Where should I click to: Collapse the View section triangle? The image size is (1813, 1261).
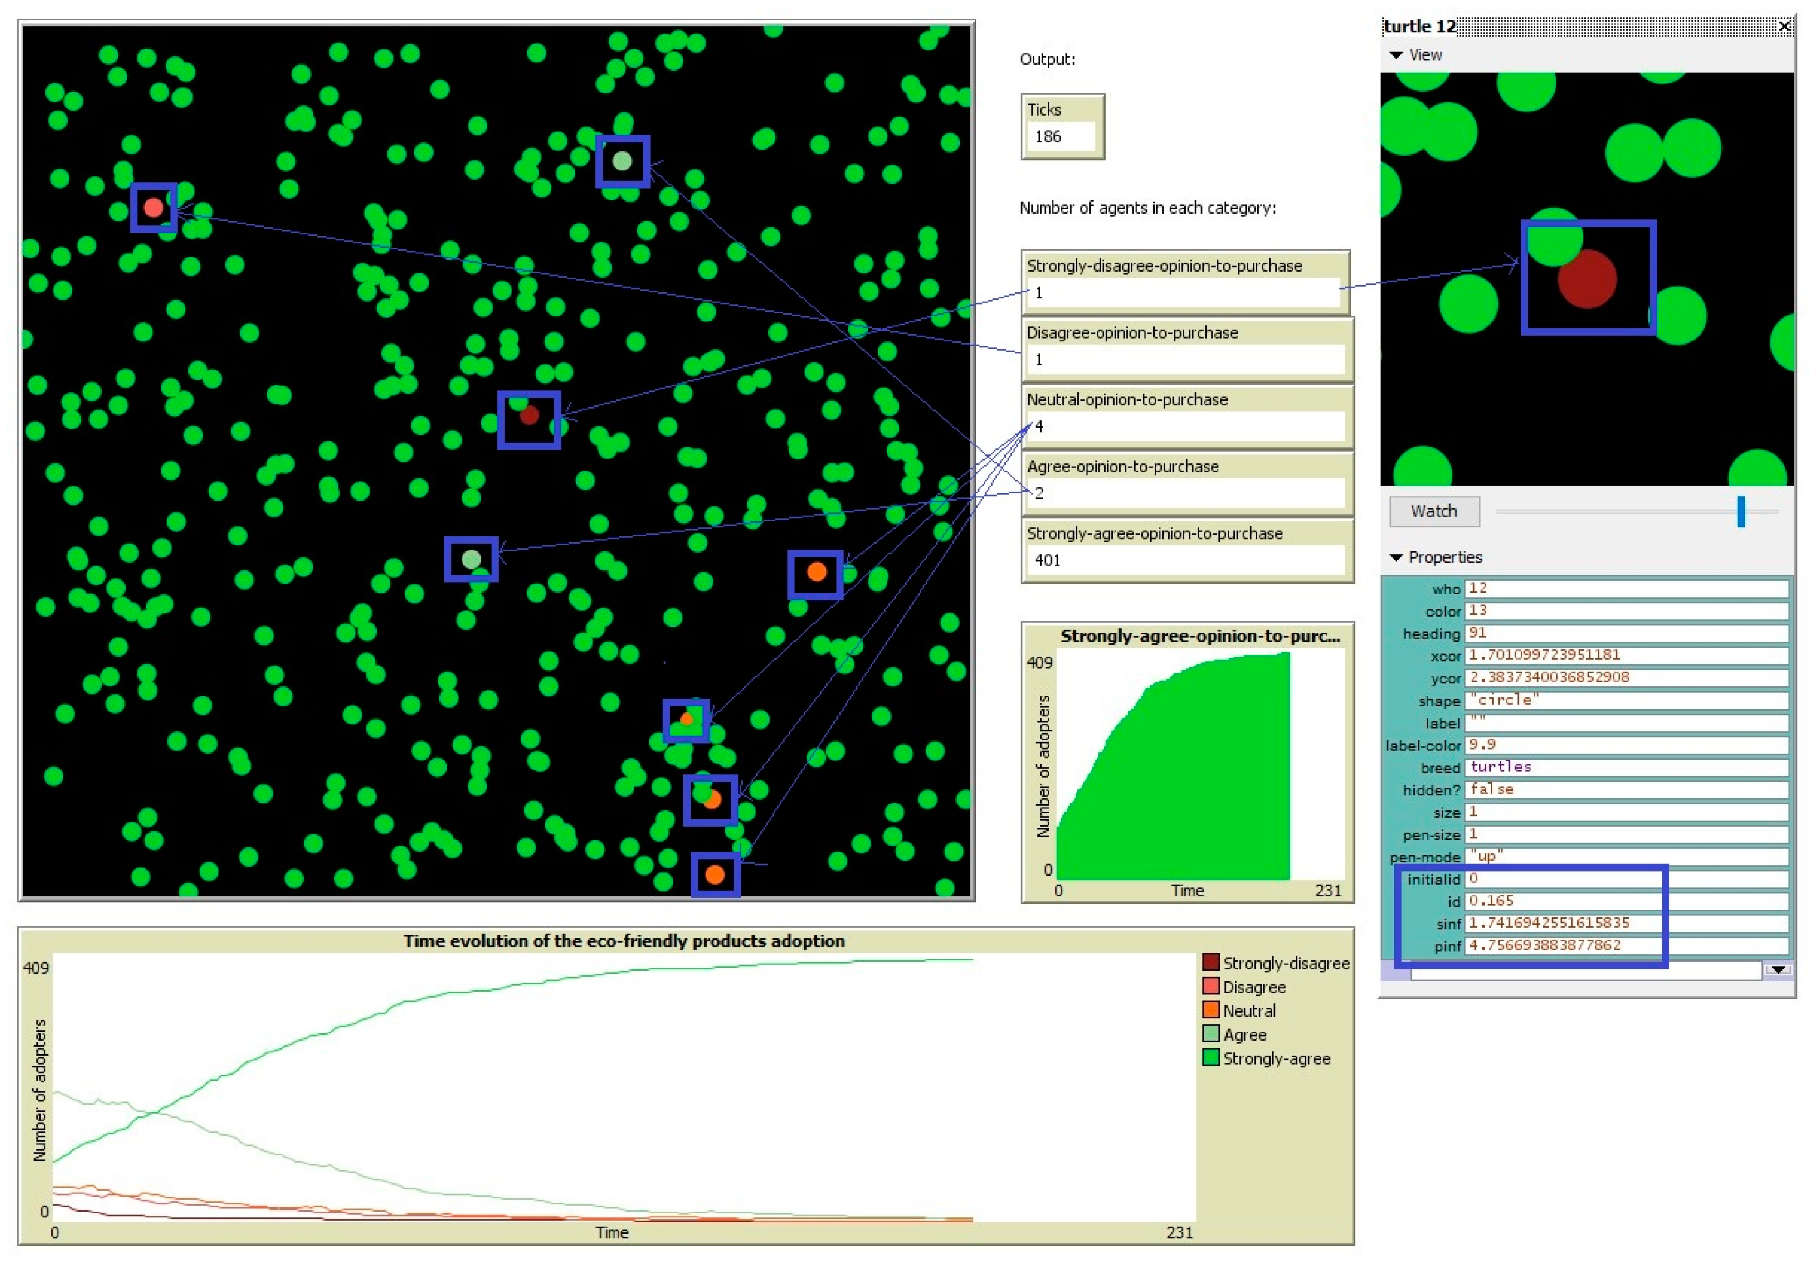click(x=1396, y=55)
